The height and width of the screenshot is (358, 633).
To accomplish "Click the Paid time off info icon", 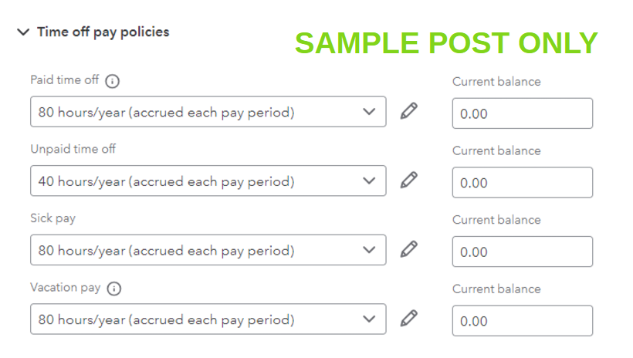I will (x=113, y=81).
